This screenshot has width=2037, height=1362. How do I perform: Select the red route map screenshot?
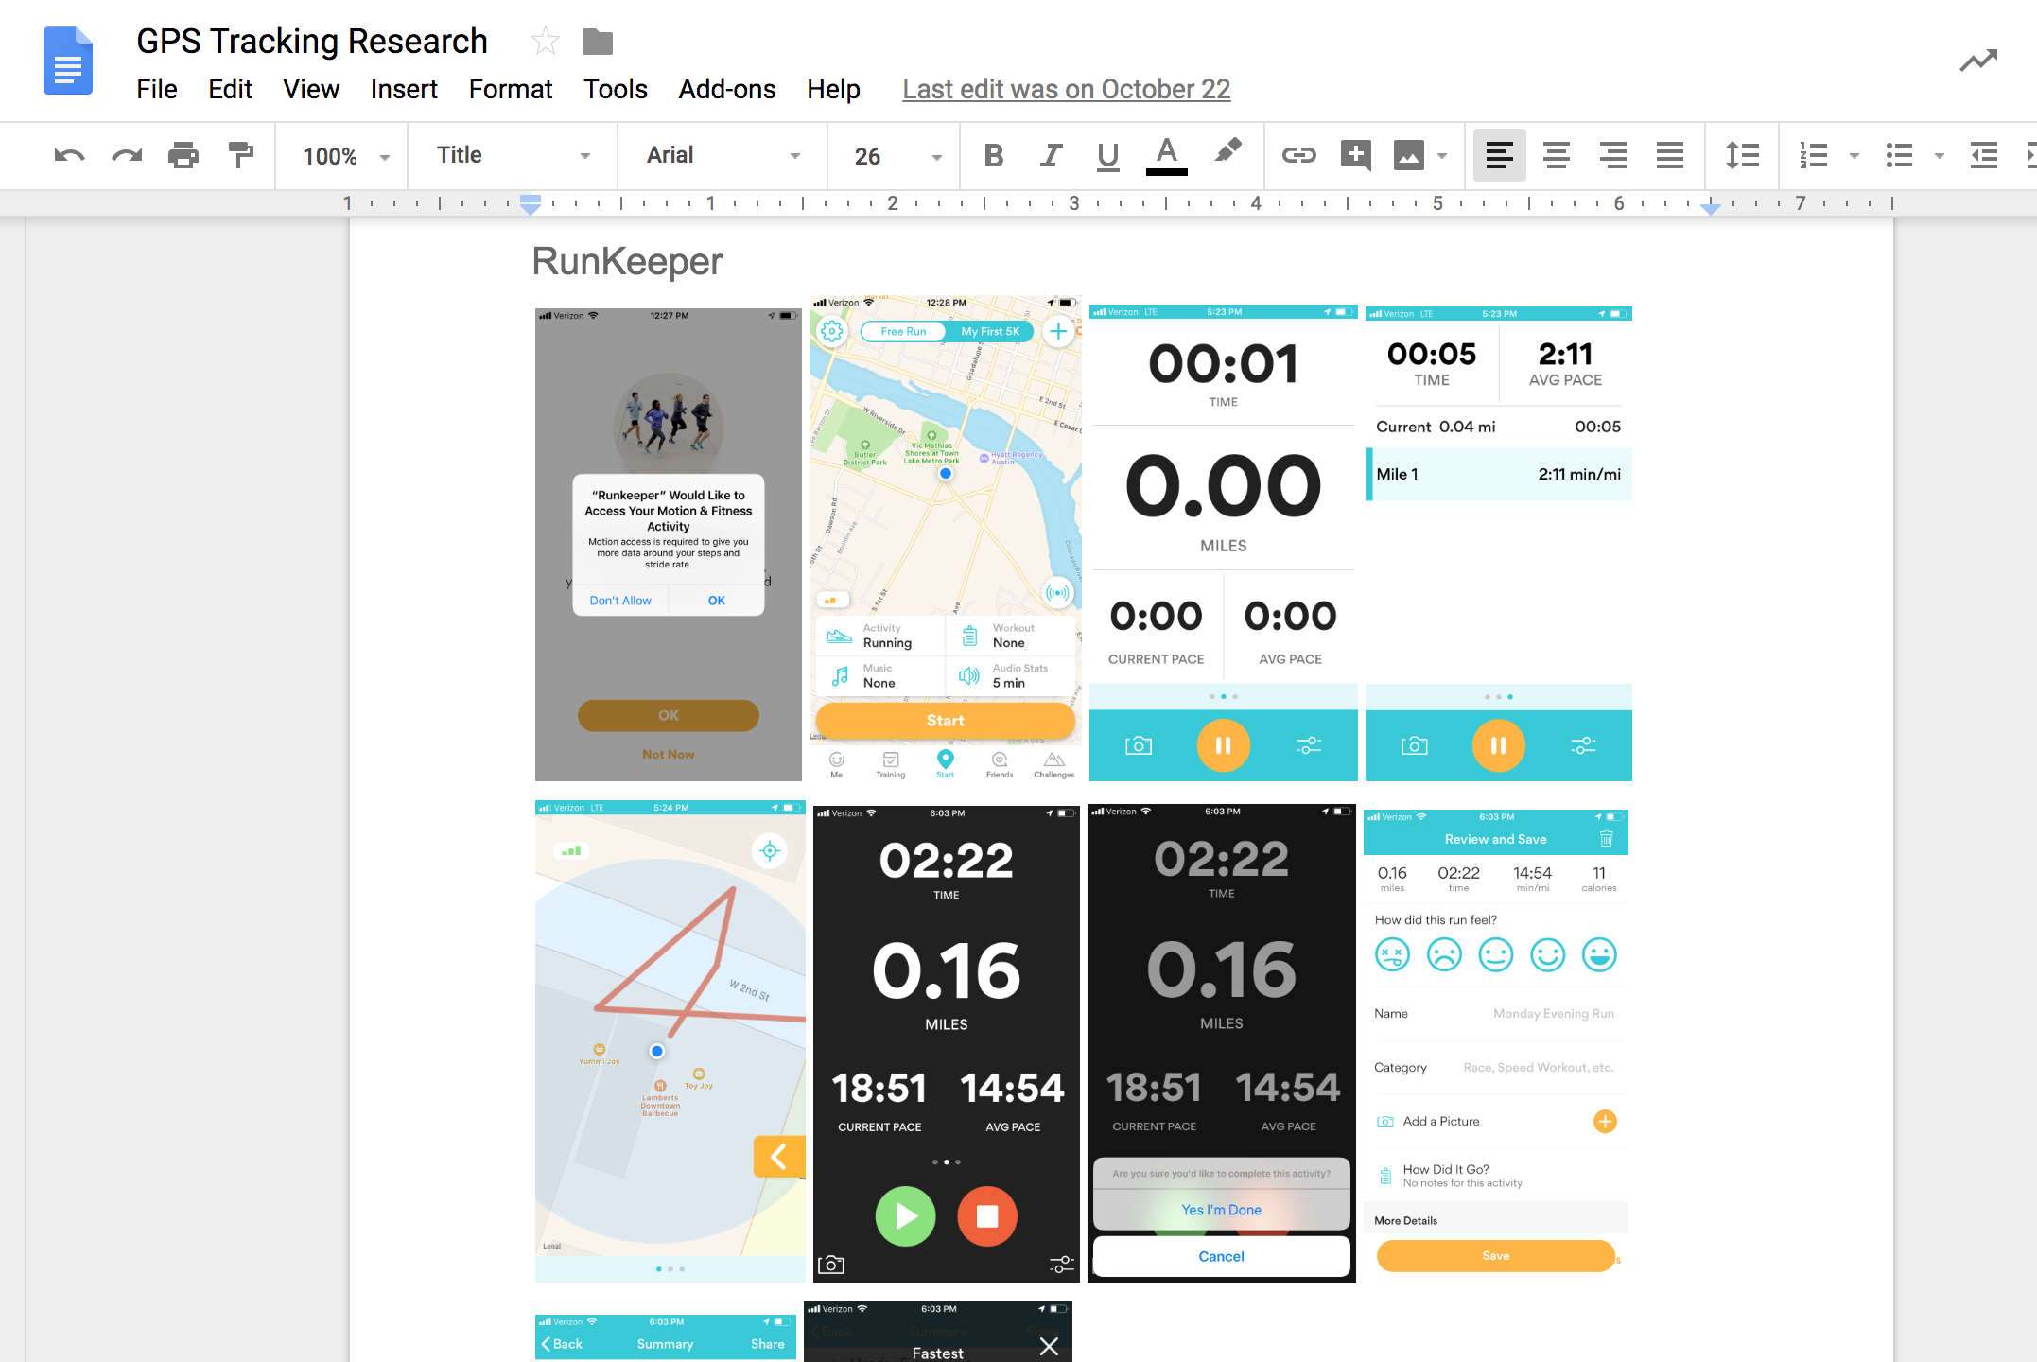670,1041
